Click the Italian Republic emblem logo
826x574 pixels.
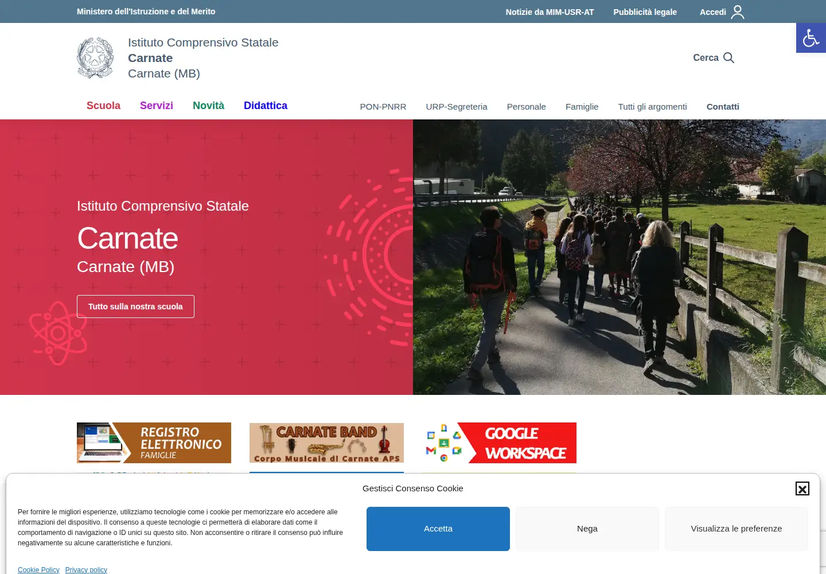[x=95, y=57]
